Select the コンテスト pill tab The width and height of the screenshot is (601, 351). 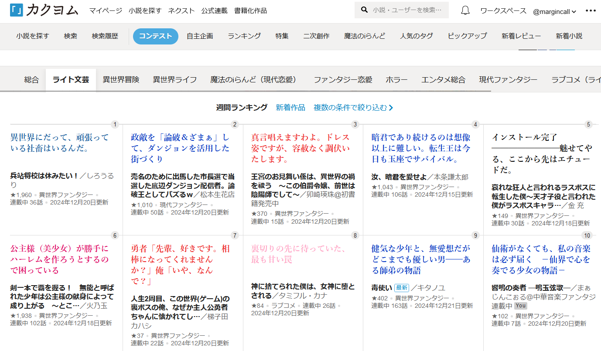click(x=156, y=36)
